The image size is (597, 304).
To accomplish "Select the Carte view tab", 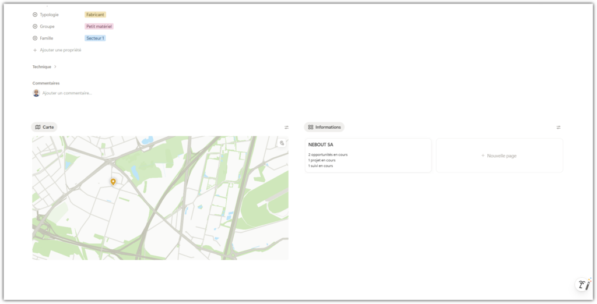I will 44,128.
